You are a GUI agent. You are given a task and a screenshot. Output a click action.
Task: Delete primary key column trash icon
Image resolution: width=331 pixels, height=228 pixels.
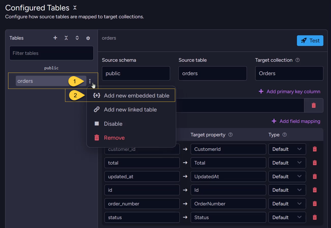[314, 105]
